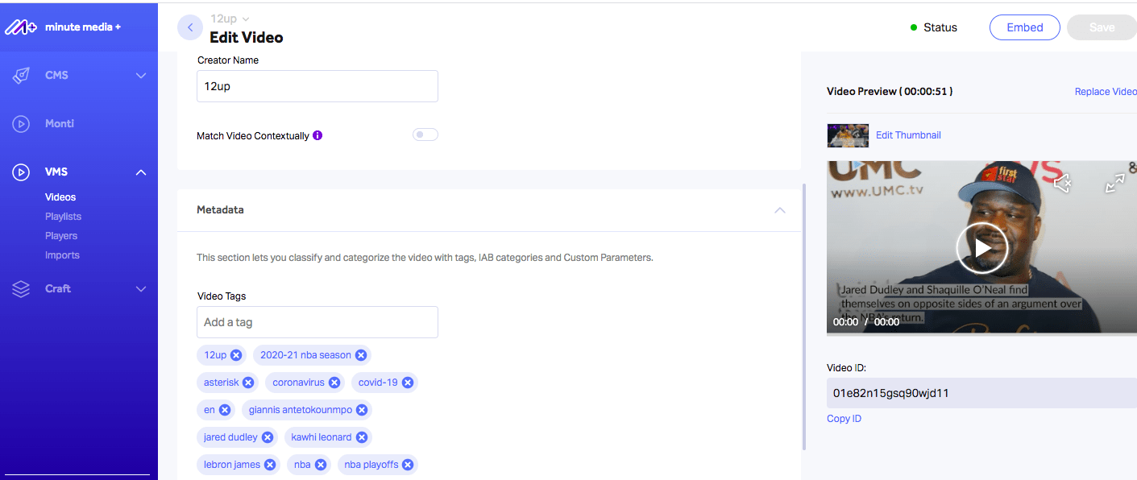This screenshot has width=1137, height=480.
Task: Remove the jared dudley tag
Action: click(268, 437)
